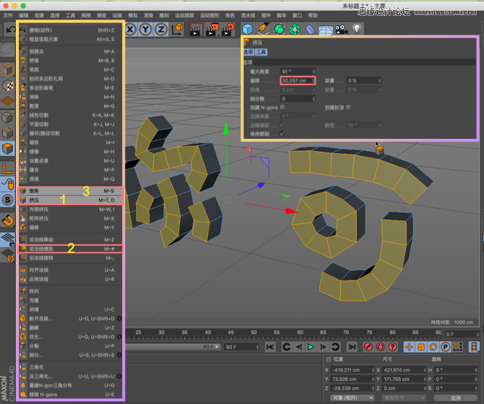This screenshot has width=484, height=404.
Task: Toggle the Z axis lock
Action: pyautogui.click(x=161, y=30)
